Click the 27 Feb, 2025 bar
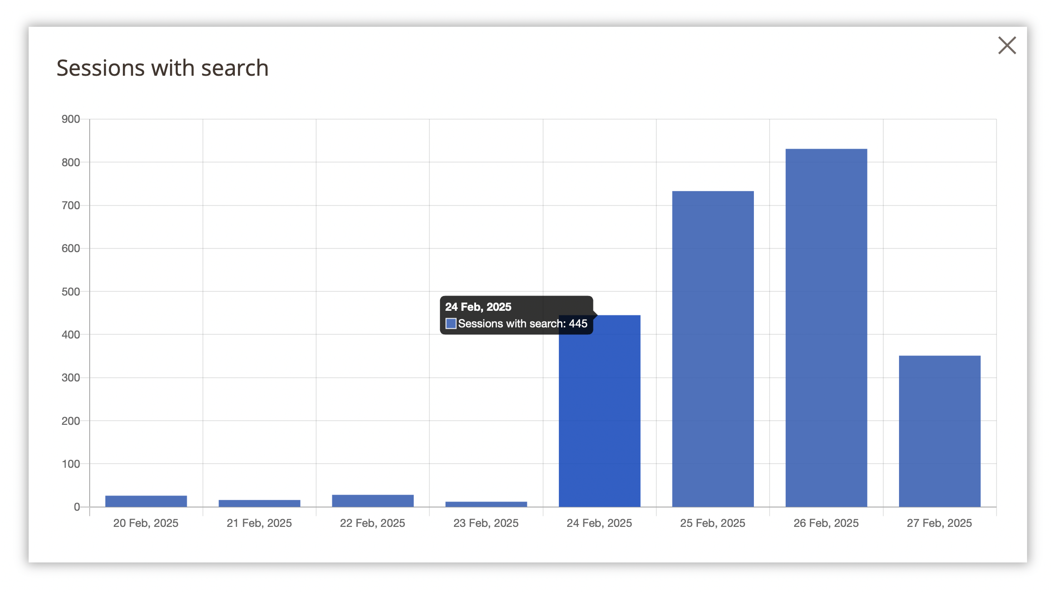Image resolution: width=1052 pixels, height=592 pixels. coord(939,431)
